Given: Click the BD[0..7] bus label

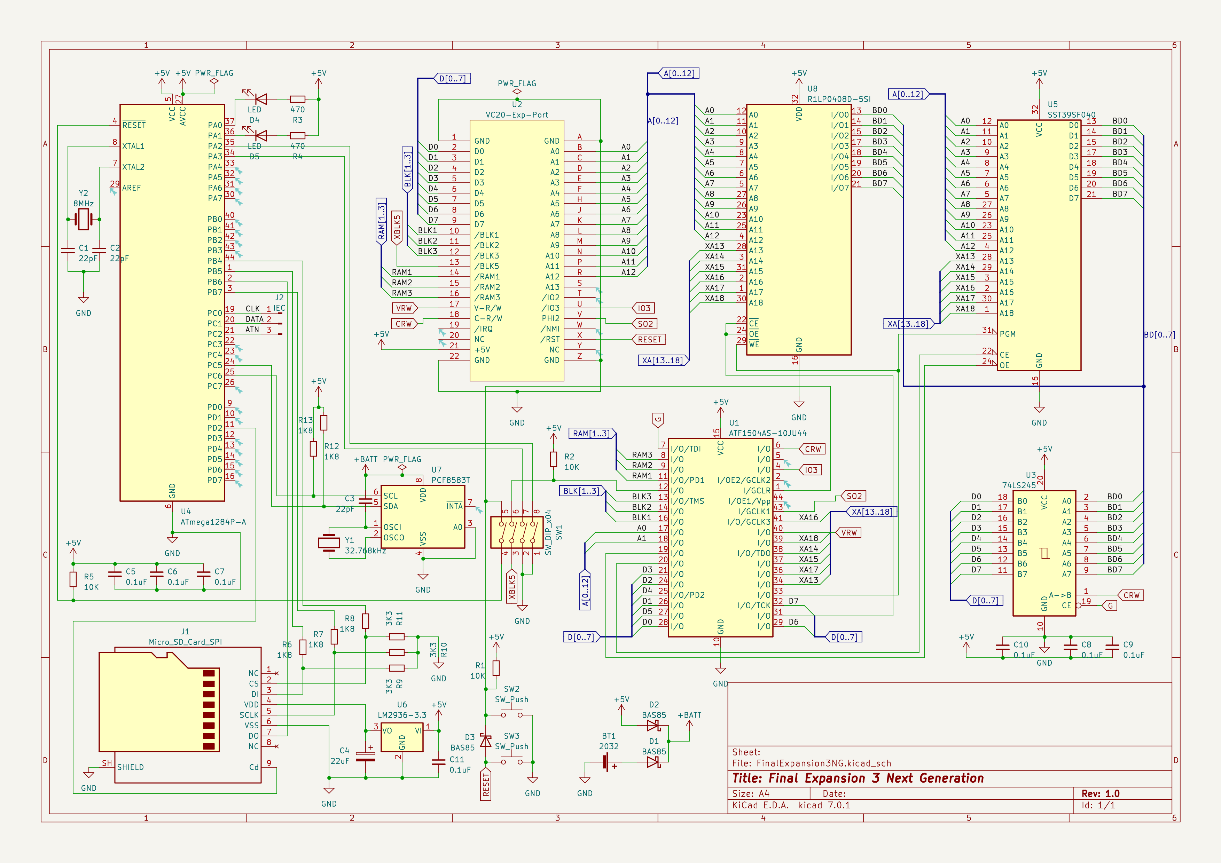Looking at the screenshot, I should coord(1160,335).
